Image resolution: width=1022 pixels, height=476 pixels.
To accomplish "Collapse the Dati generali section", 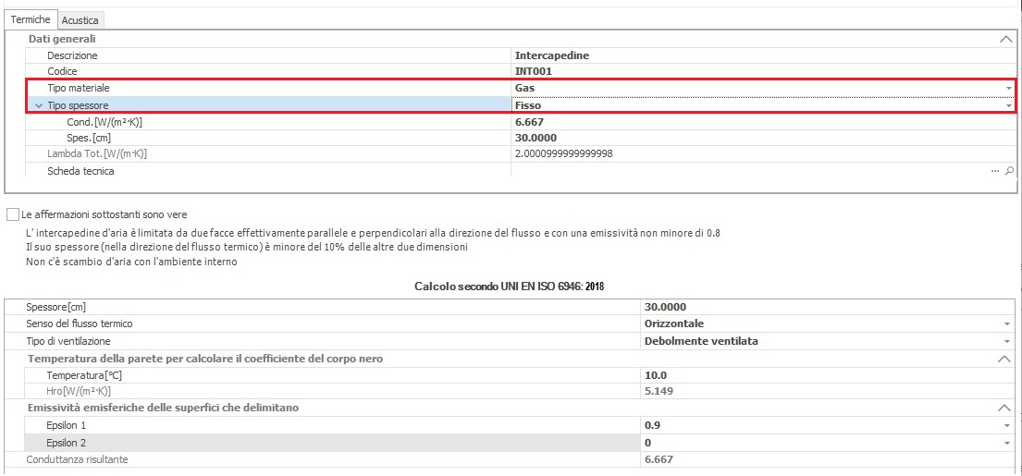I will tap(1004, 39).
